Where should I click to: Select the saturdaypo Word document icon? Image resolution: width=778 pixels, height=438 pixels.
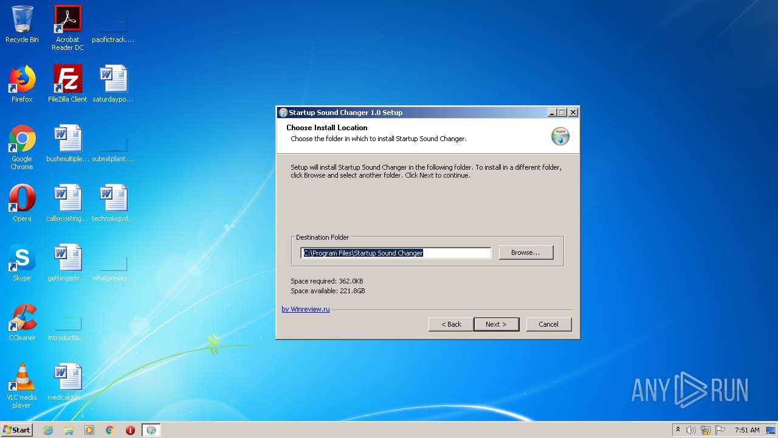coord(113,84)
